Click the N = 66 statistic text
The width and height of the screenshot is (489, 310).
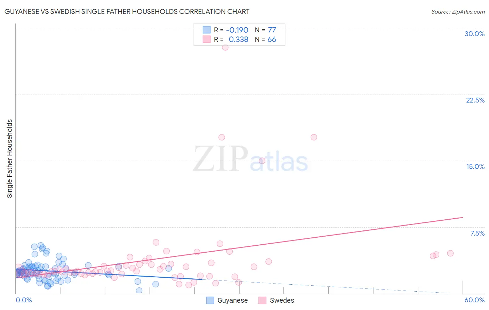click(x=265, y=39)
